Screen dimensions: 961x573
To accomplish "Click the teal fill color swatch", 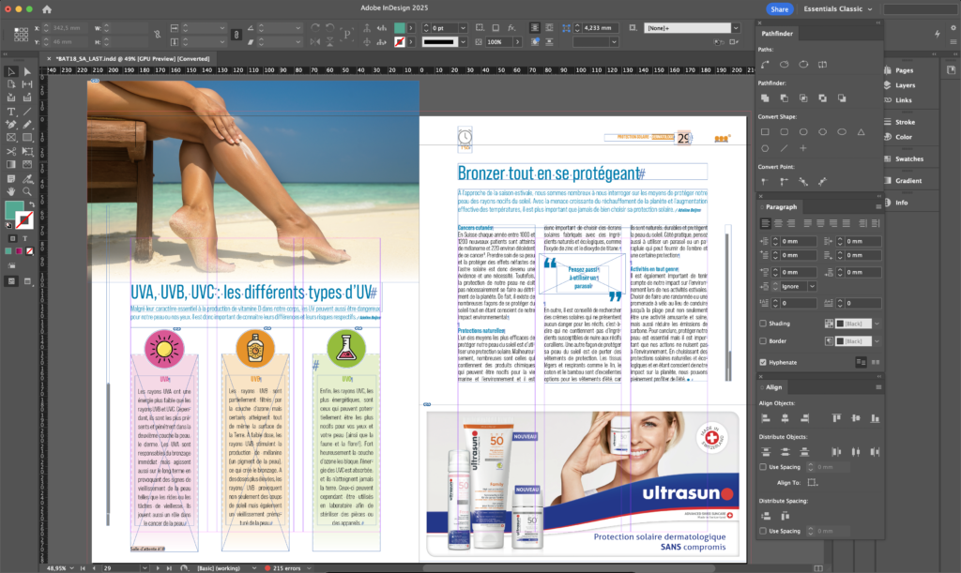I will (13, 208).
